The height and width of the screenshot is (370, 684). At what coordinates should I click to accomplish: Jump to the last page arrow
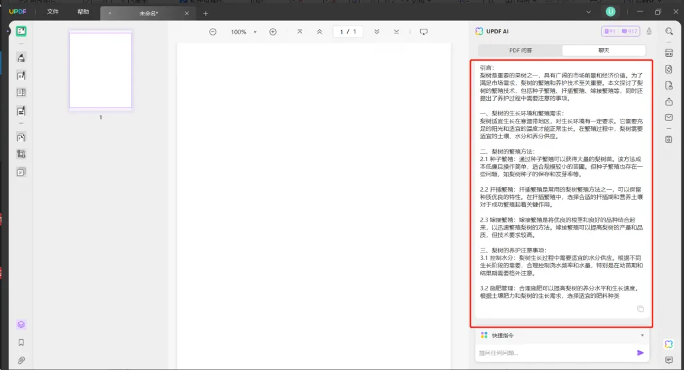point(396,32)
